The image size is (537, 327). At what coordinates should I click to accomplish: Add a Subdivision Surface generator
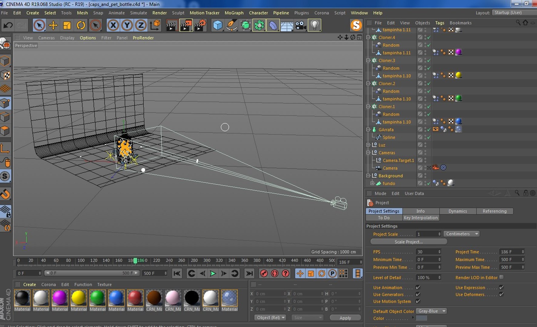[245, 25]
